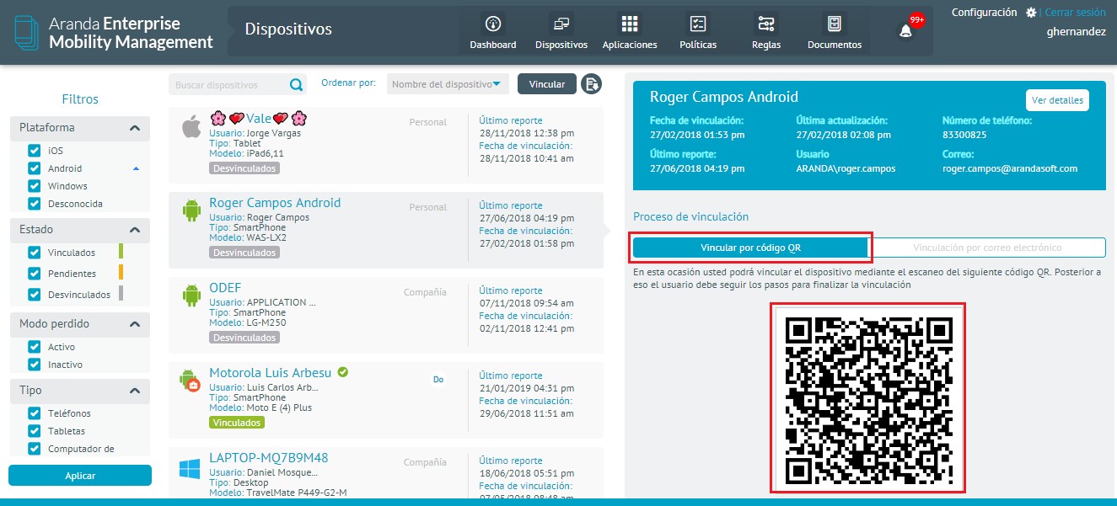Screen dimensions: 1117x506
Task: Toggle the iOS platform checkbox
Action: [35, 151]
